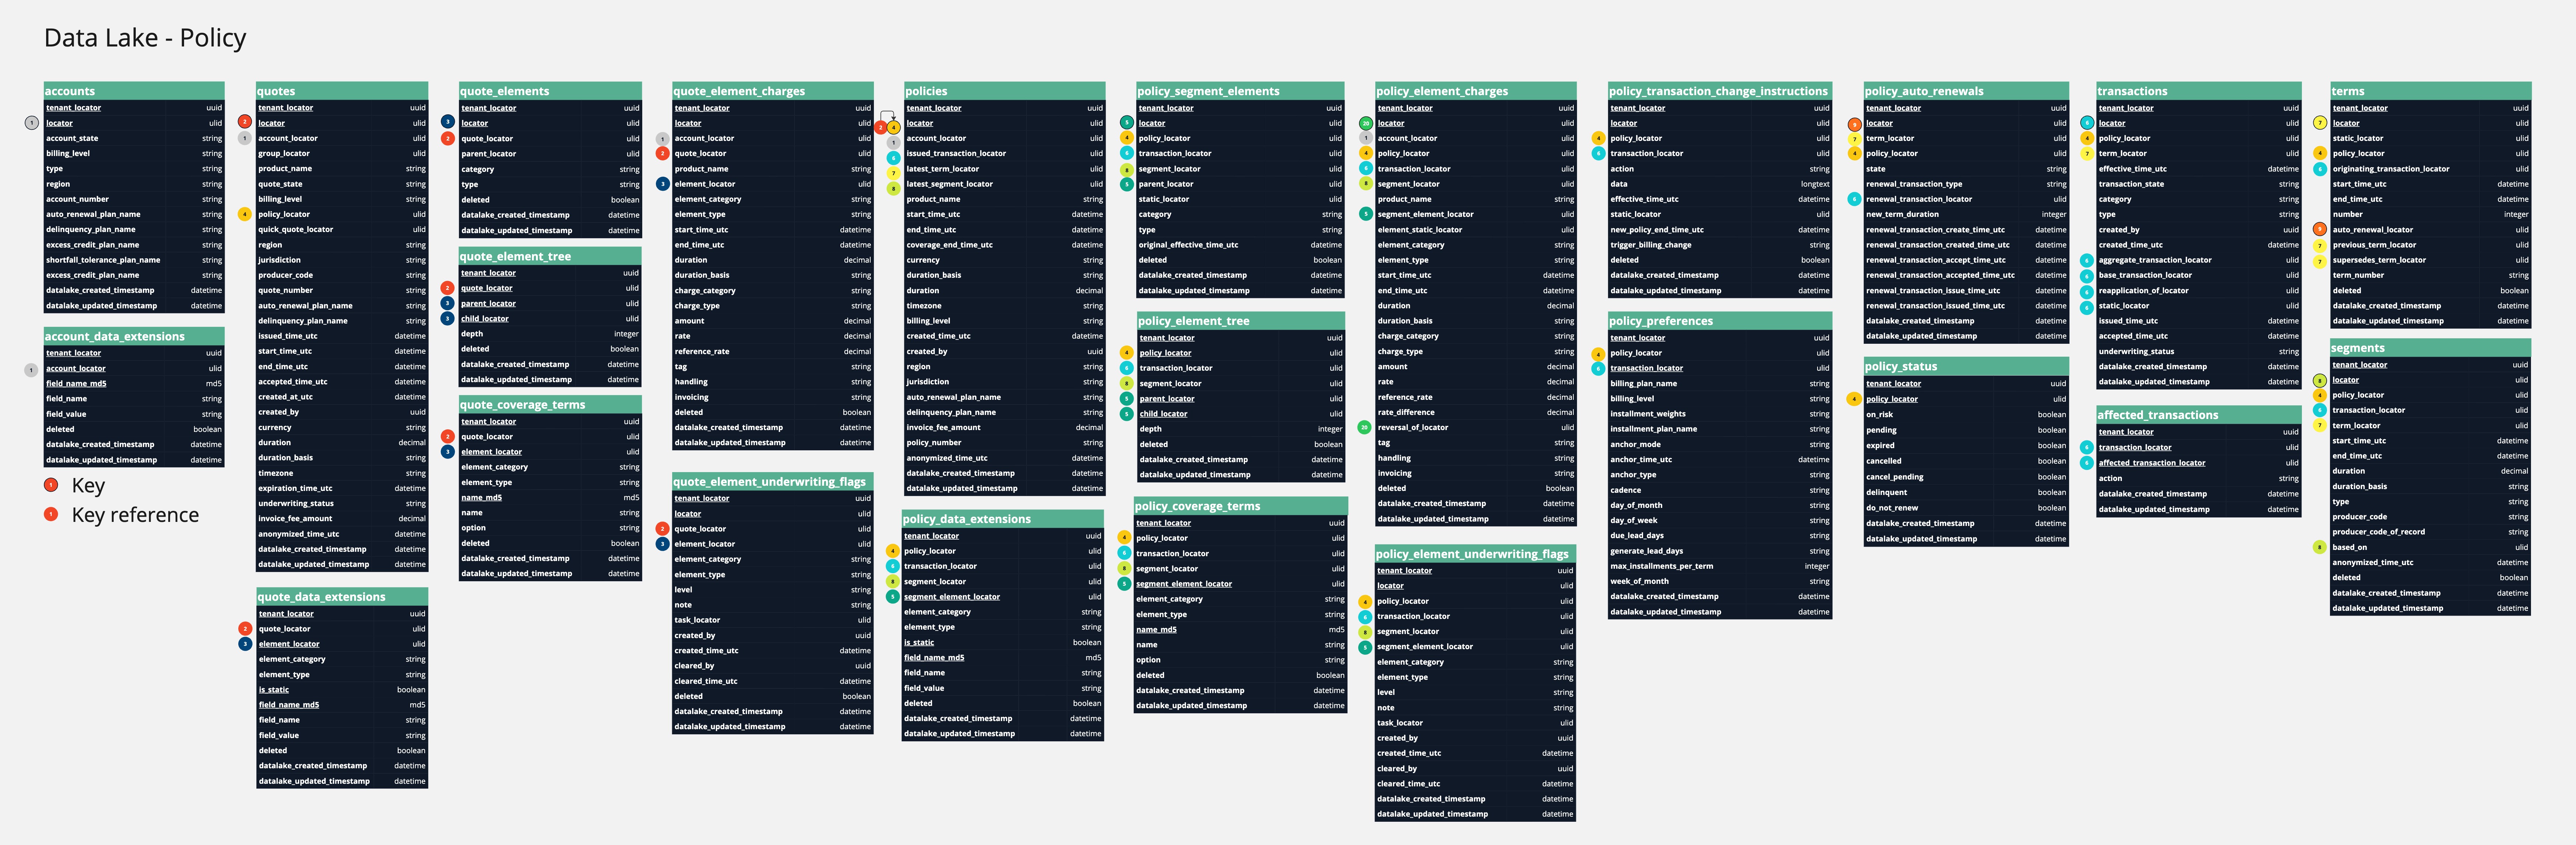The width and height of the screenshot is (2576, 845).
Task: Click yellow marker 4 beside policy_status policy_locator
Action: (x=1854, y=399)
